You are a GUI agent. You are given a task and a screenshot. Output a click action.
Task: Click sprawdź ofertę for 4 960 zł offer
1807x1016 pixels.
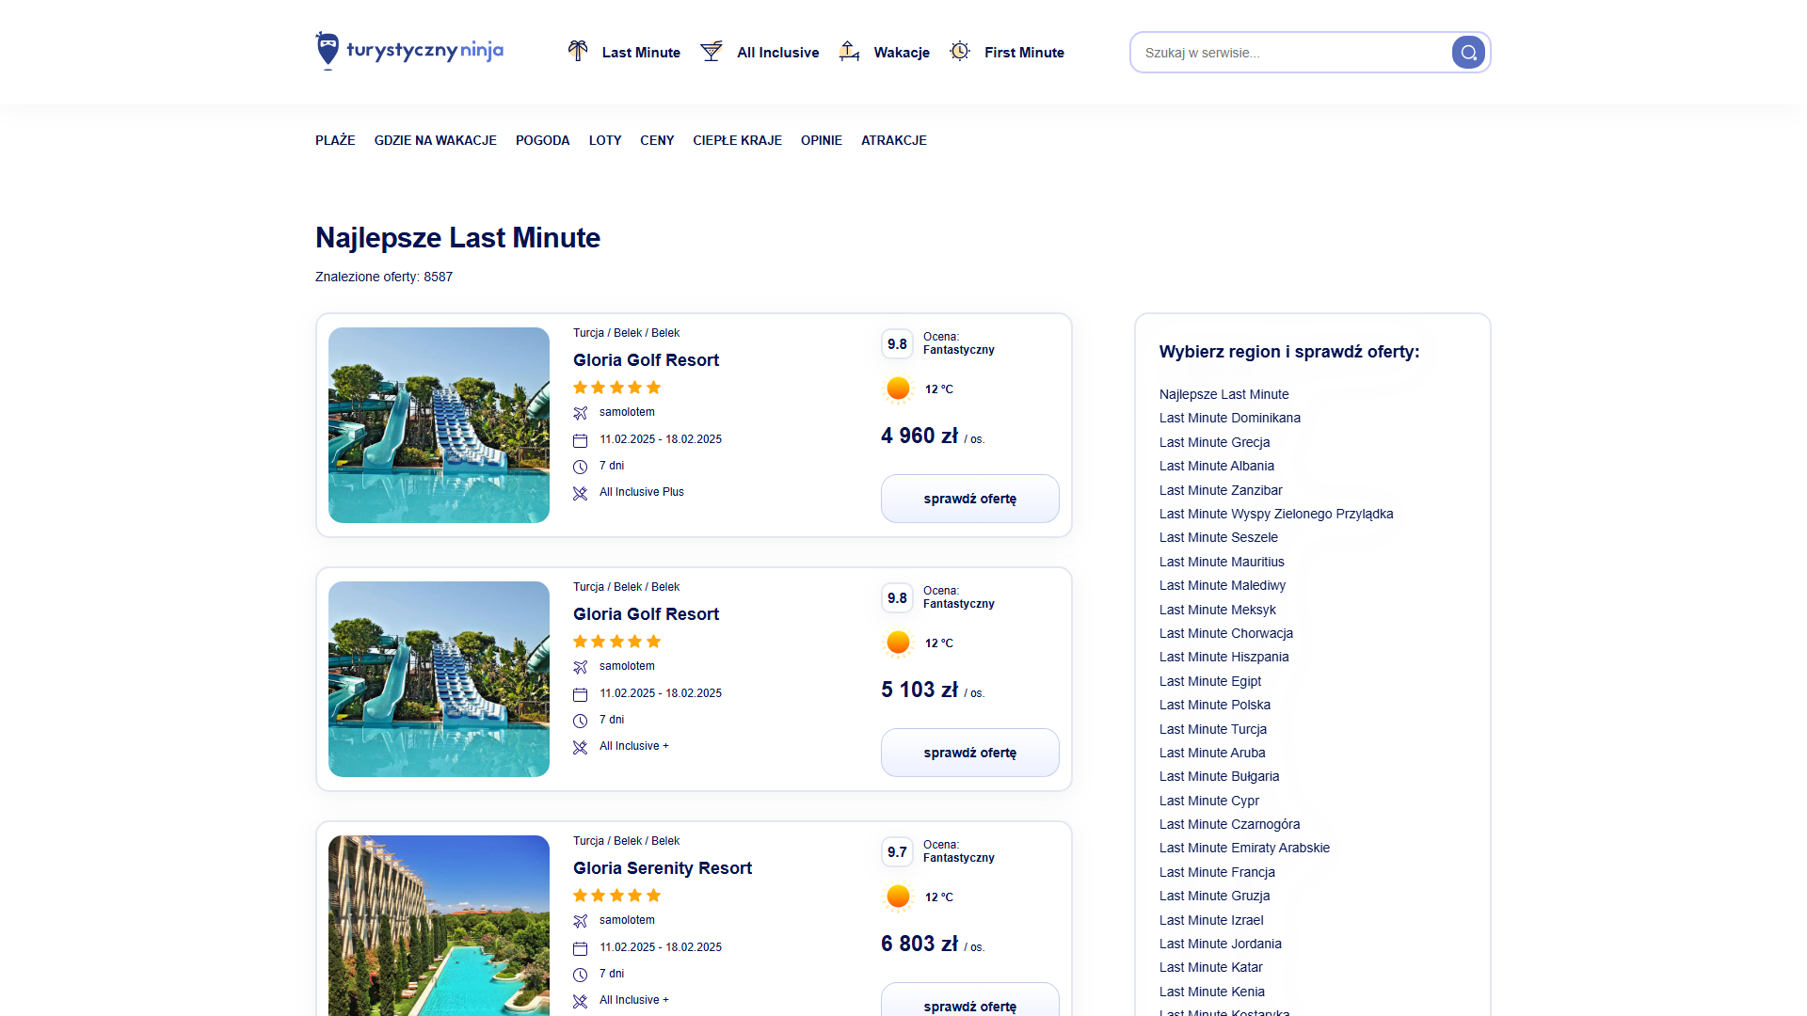(x=969, y=499)
